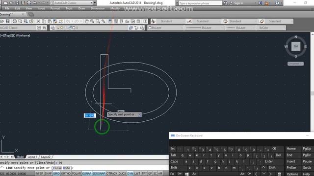This screenshot has width=314, height=176.
Task: Toggle OTRACK in status bar
Action: coord(112,174)
